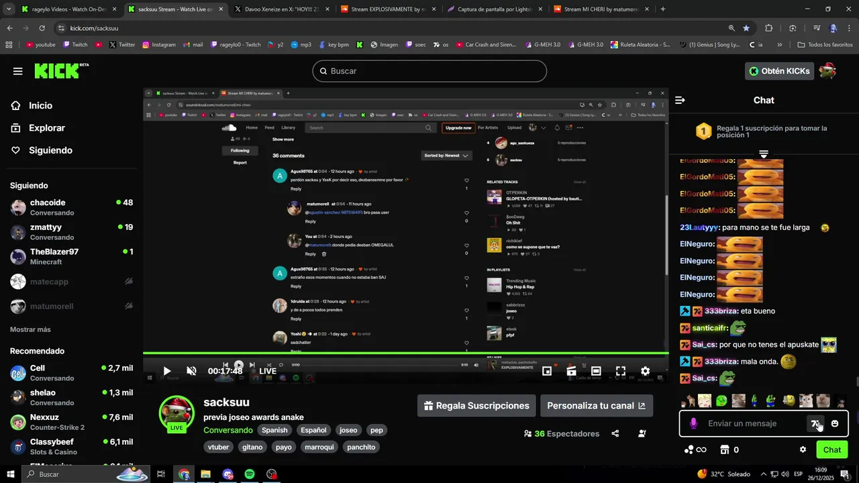Collapse the chat panel icon

coord(680,100)
